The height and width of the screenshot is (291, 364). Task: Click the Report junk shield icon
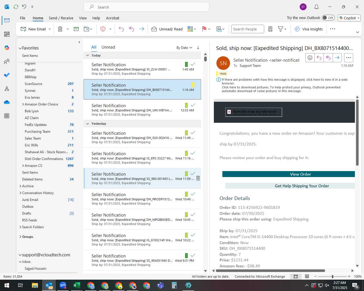pos(103,29)
